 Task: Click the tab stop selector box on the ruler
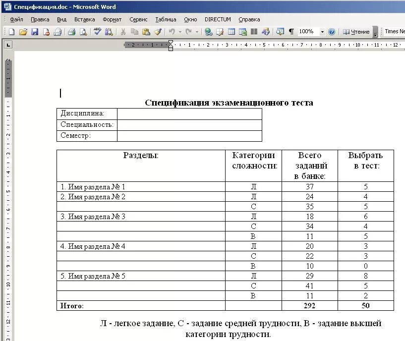8,45
